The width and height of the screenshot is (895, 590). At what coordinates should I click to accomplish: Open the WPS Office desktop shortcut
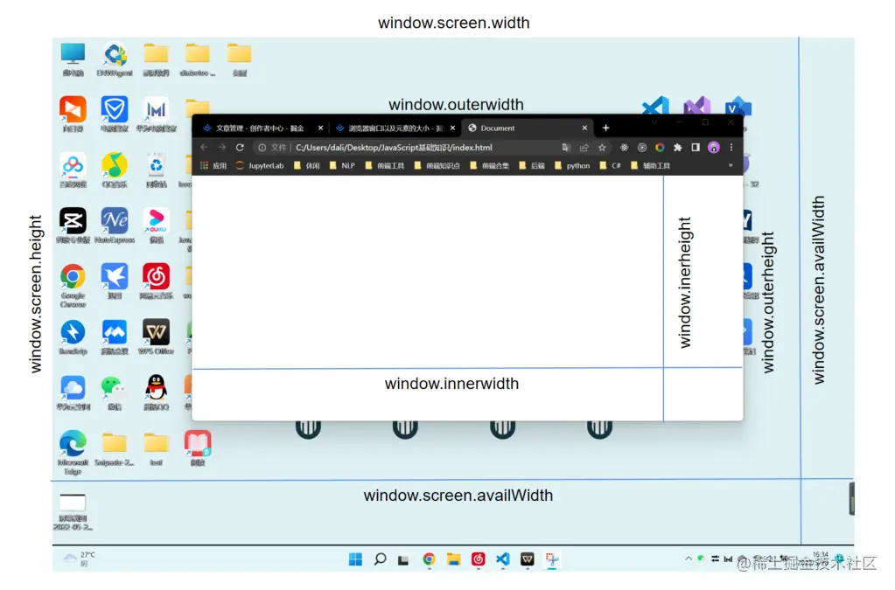[x=156, y=337]
